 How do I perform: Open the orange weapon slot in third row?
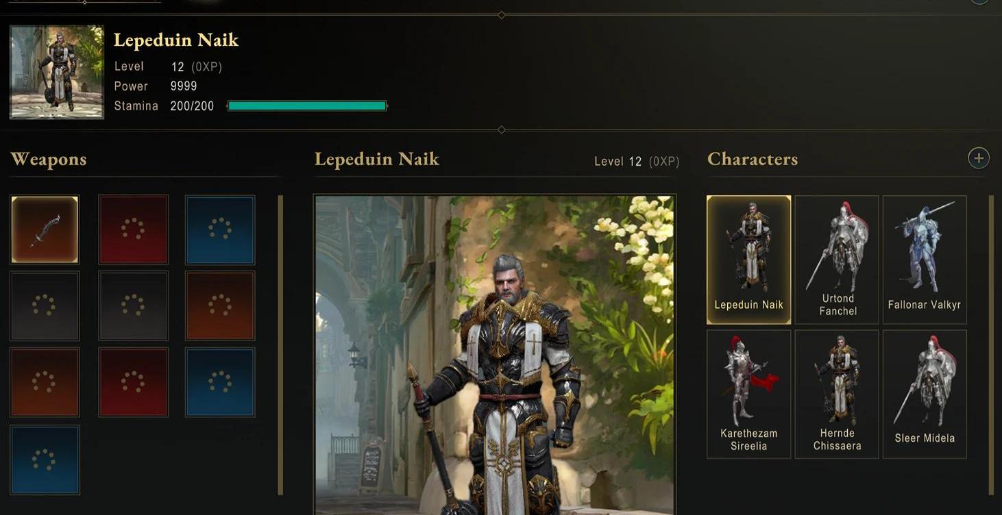pos(45,382)
